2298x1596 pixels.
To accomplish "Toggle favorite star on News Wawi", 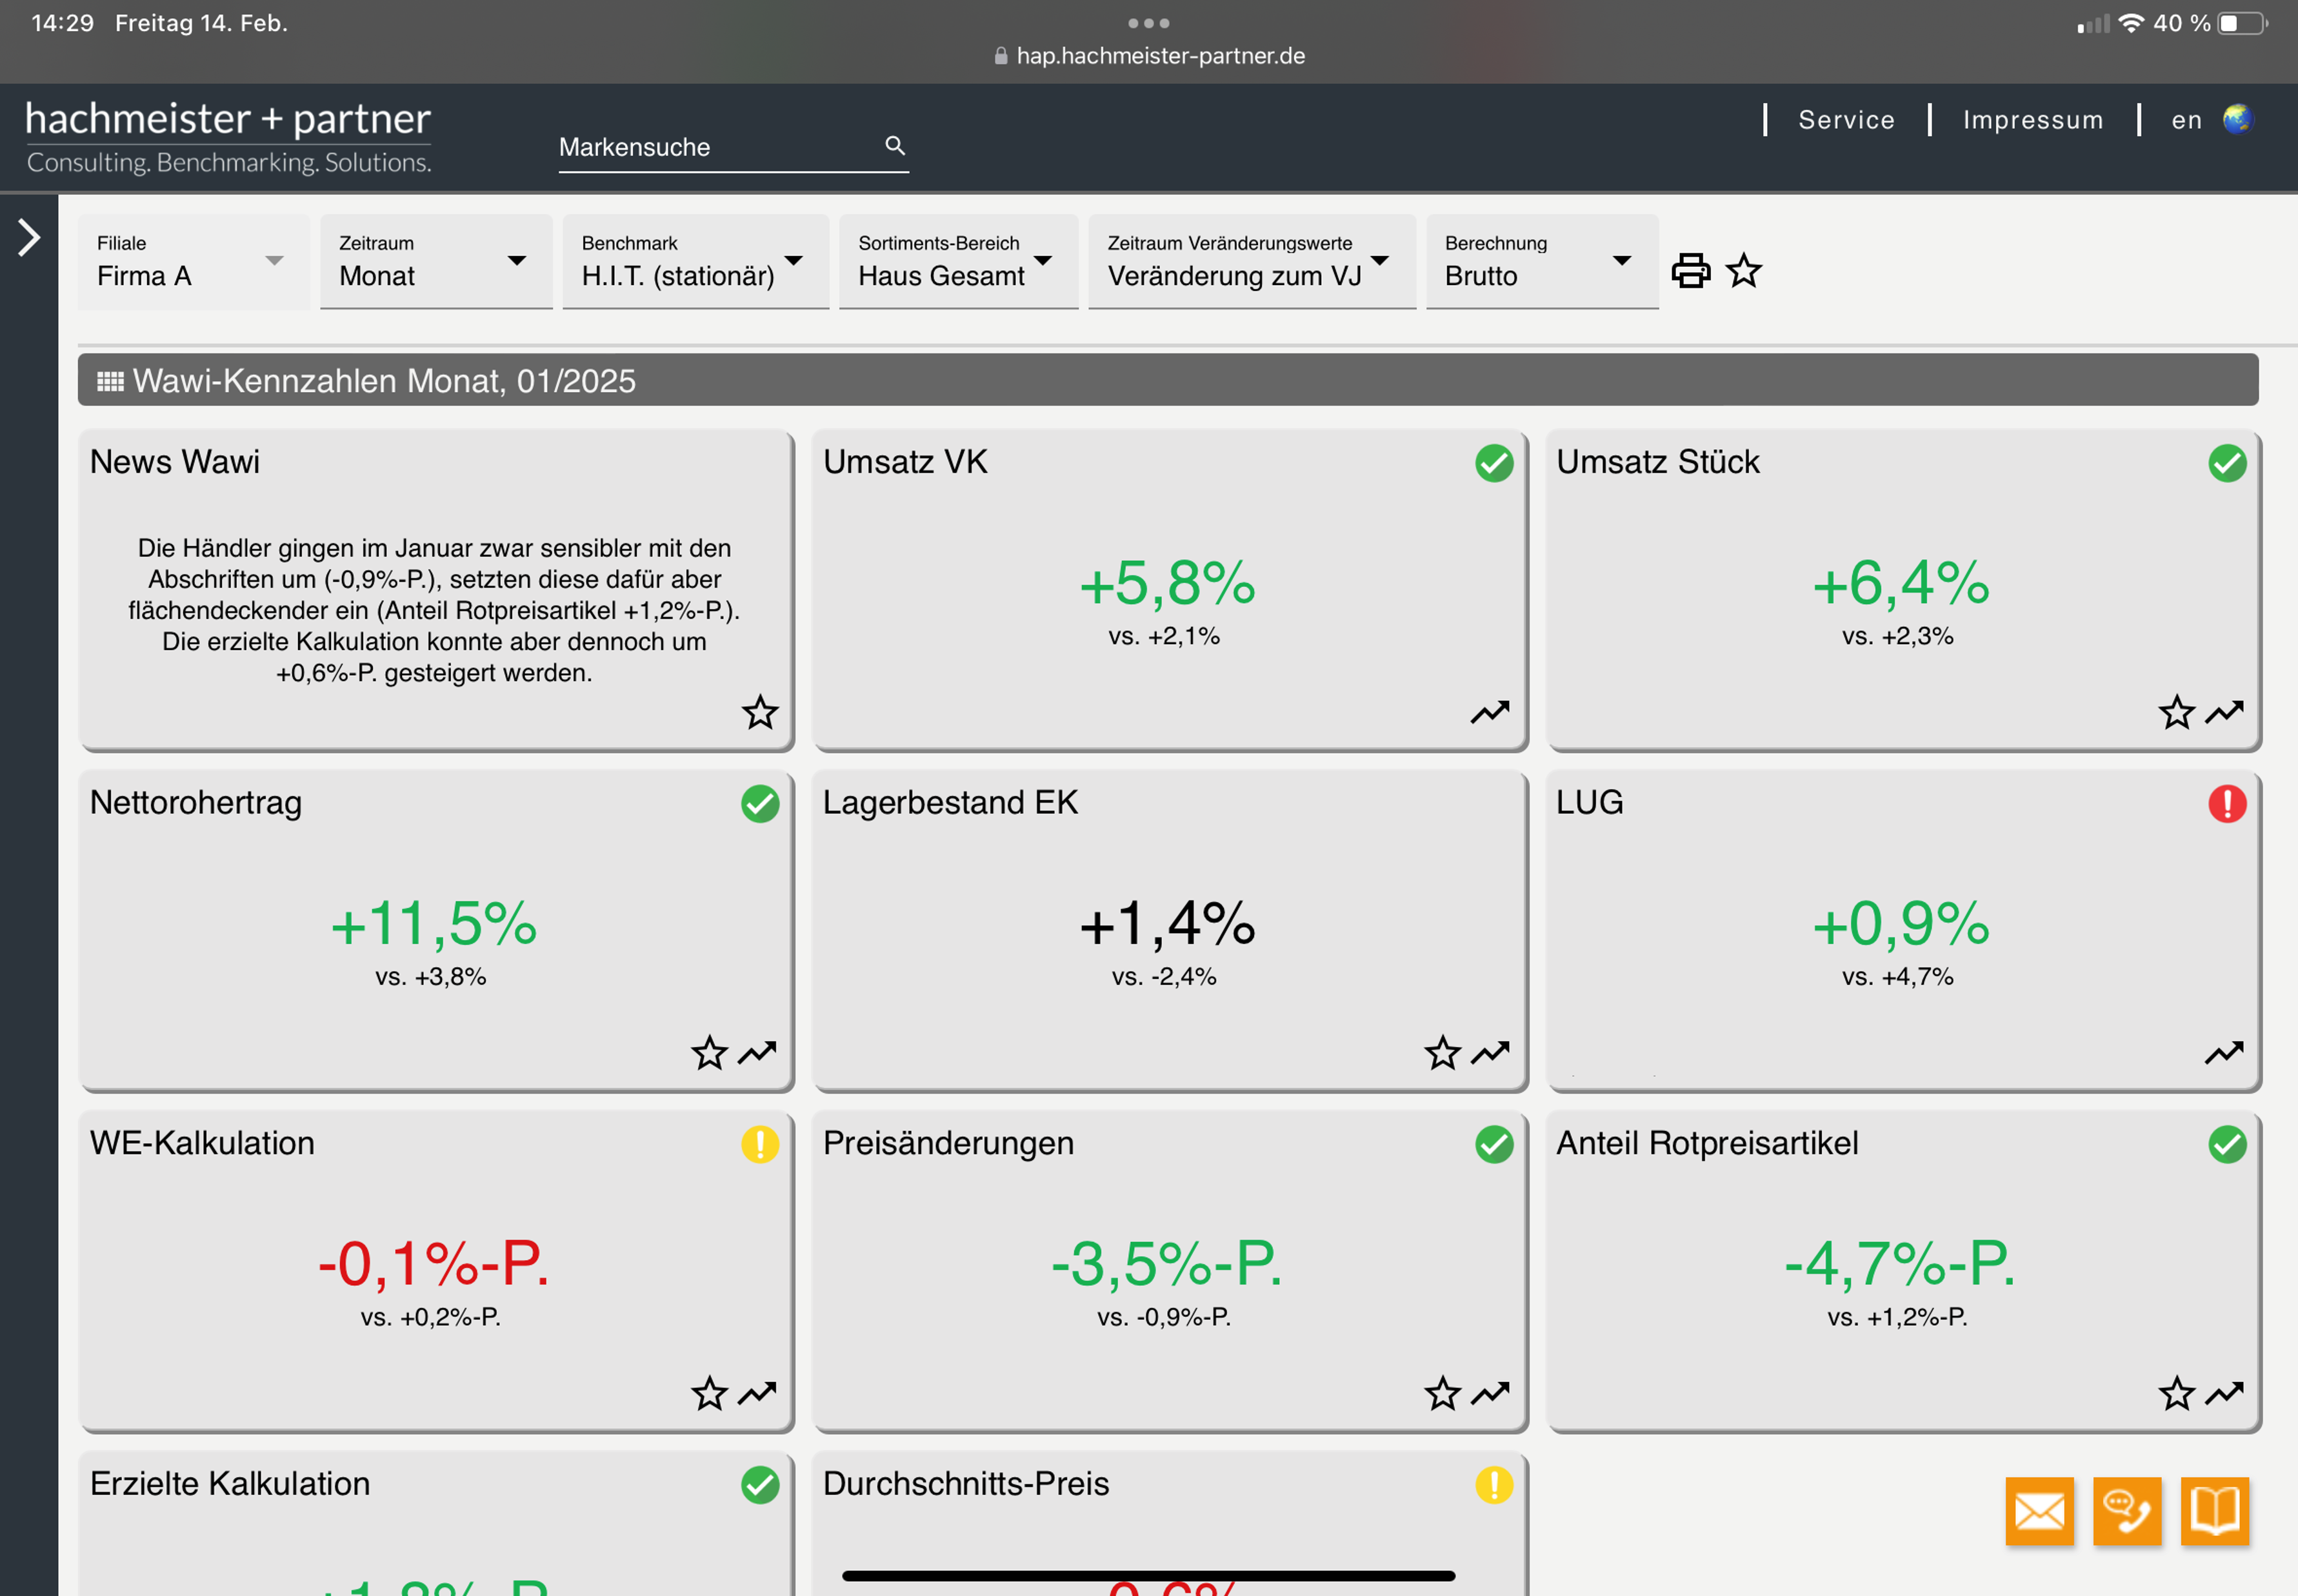I will click(759, 712).
